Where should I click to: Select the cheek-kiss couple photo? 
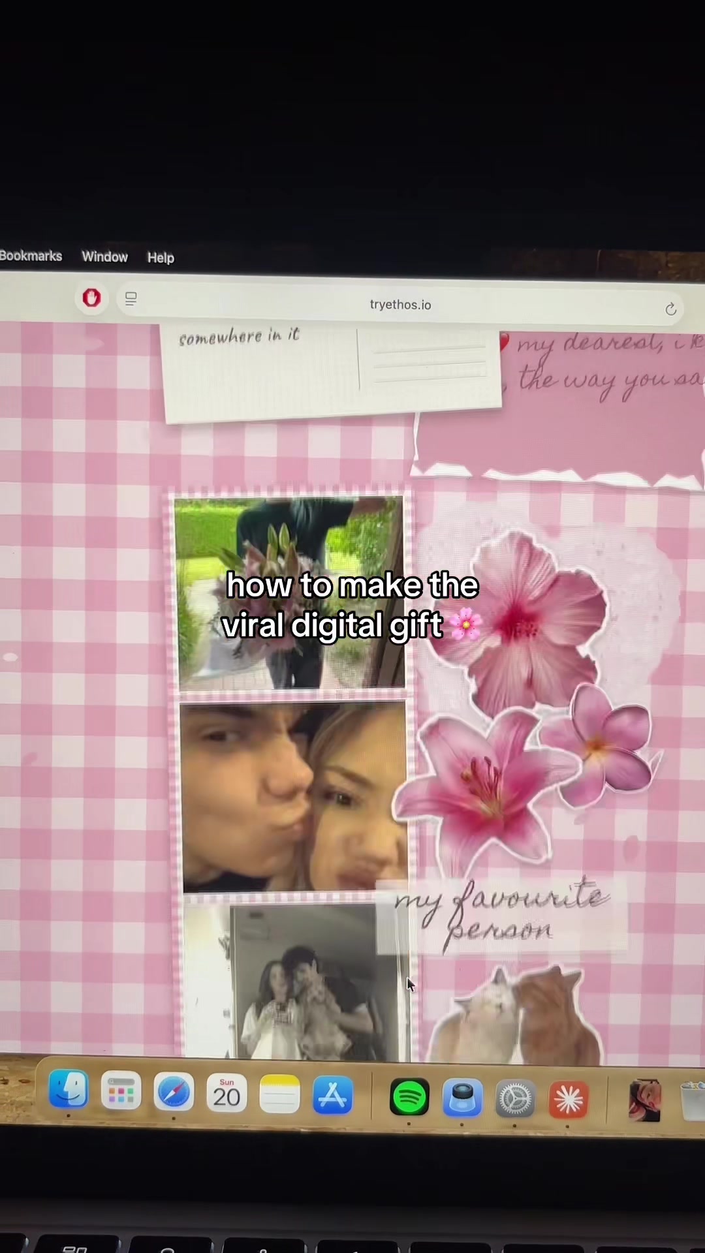tap(294, 797)
